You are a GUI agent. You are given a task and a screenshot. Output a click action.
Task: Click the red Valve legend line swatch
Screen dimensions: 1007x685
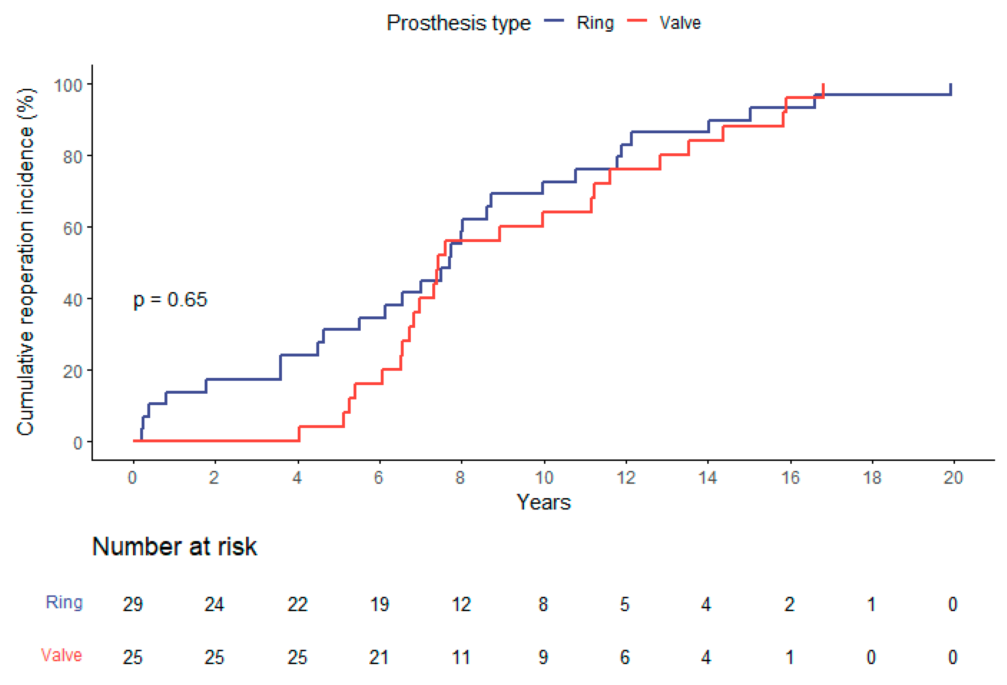click(637, 21)
